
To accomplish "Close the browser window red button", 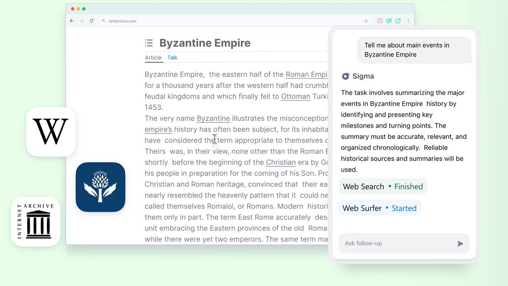I will [72, 8].
